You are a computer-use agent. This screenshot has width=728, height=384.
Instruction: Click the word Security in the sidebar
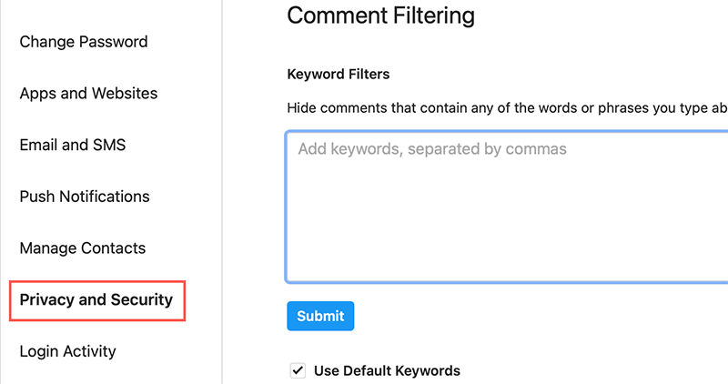[142, 300]
